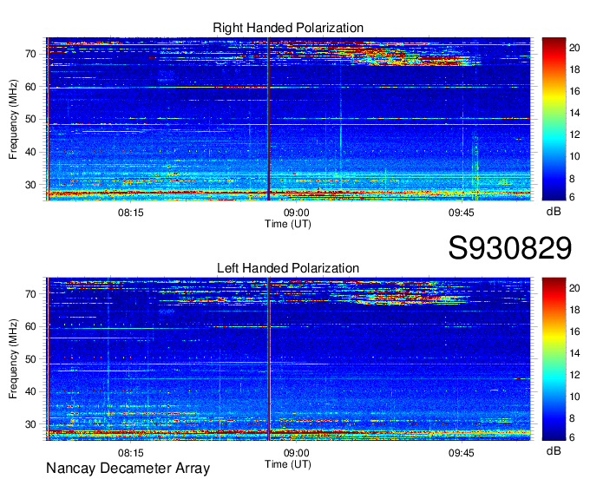
Task: Click the cyan region of top colorbar
Action: (554, 140)
